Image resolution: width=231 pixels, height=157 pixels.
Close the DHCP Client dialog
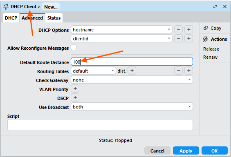(x=225, y=7)
